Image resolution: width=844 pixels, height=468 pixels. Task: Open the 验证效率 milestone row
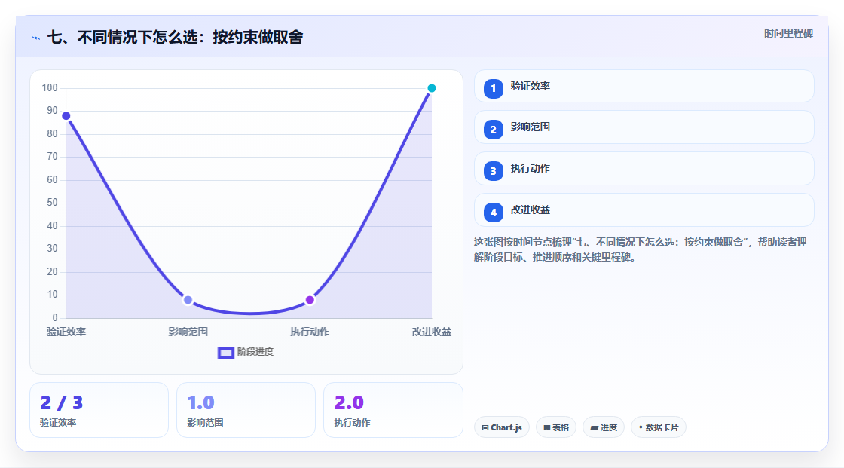click(x=644, y=86)
